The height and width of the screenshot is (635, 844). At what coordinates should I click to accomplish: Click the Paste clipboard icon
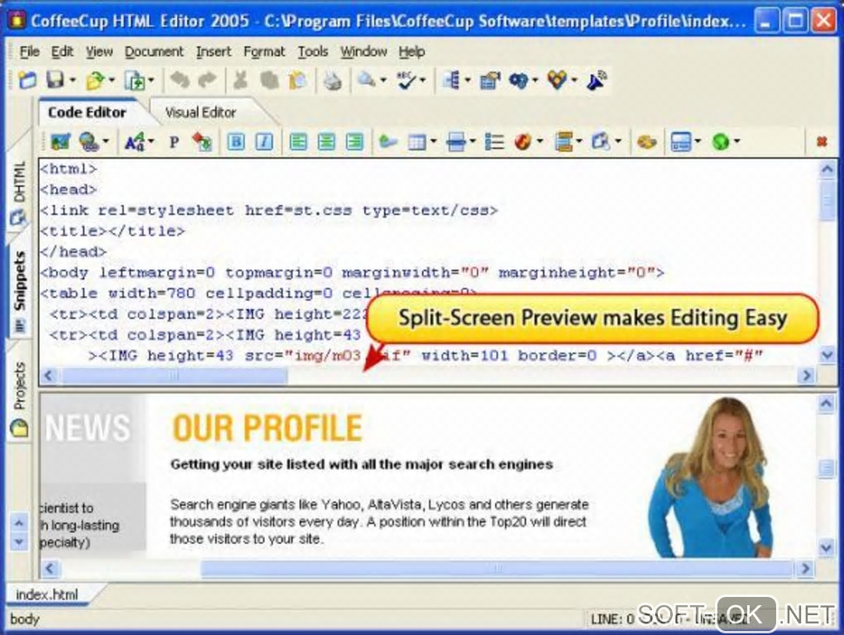(297, 81)
